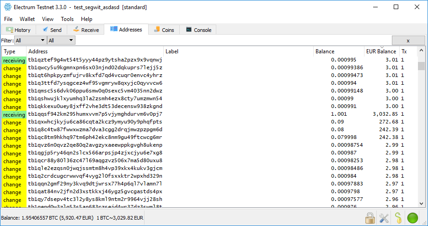Select address tb1qgjp5ry46qn2slcx566arpsjp4zjxcjyu6e7xg8

tap(95, 153)
